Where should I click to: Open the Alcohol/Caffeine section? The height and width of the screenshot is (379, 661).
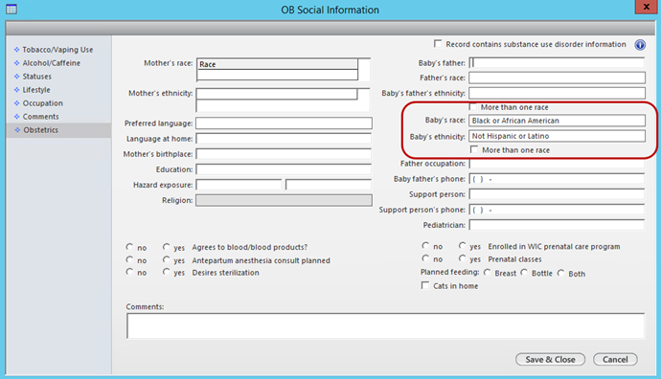(51, 63)
